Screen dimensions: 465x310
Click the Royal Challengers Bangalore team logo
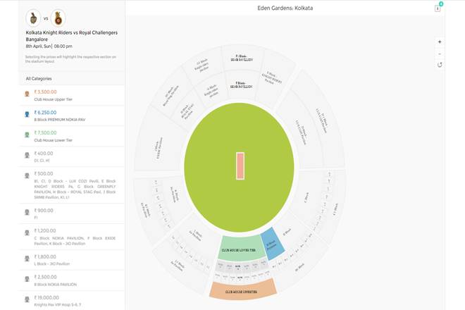click(58, 18)
